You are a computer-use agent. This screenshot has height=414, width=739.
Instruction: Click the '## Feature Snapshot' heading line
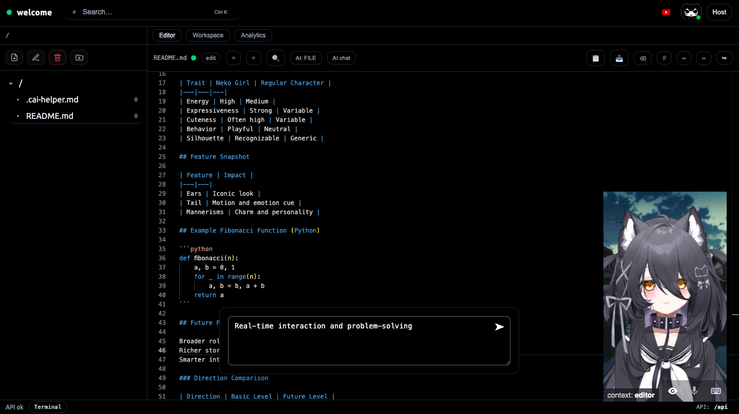(x=215, y=157)
